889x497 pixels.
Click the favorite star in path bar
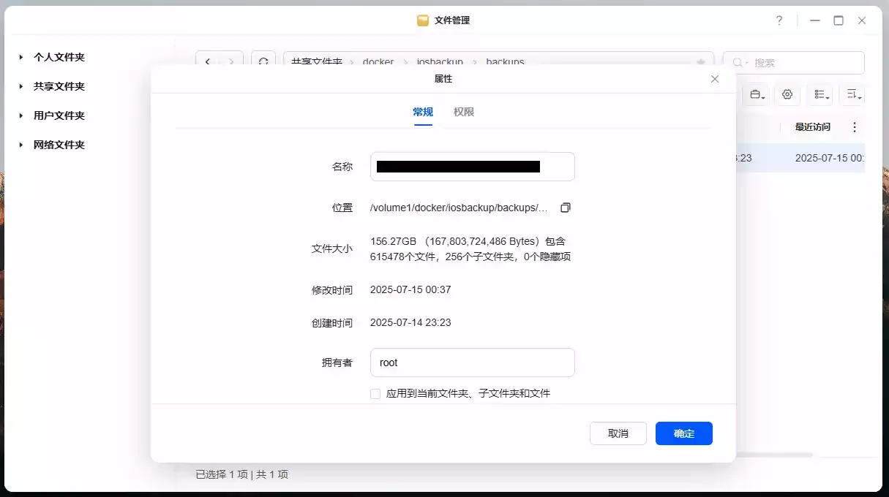pos(701,62)
